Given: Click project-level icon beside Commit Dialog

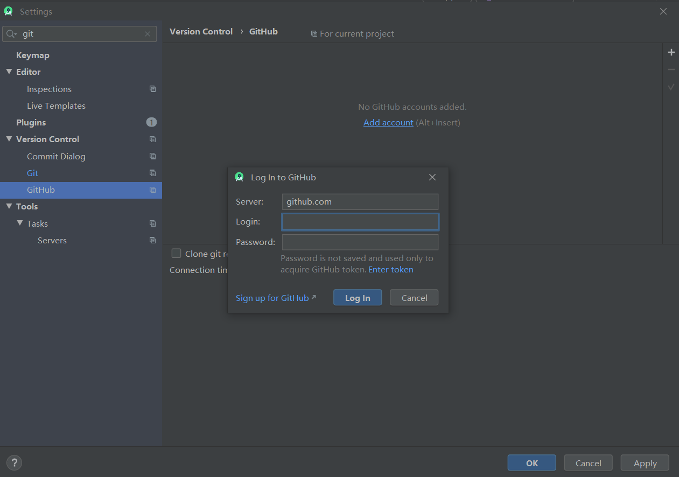Looking at the screenshot, I should (152, 156).
